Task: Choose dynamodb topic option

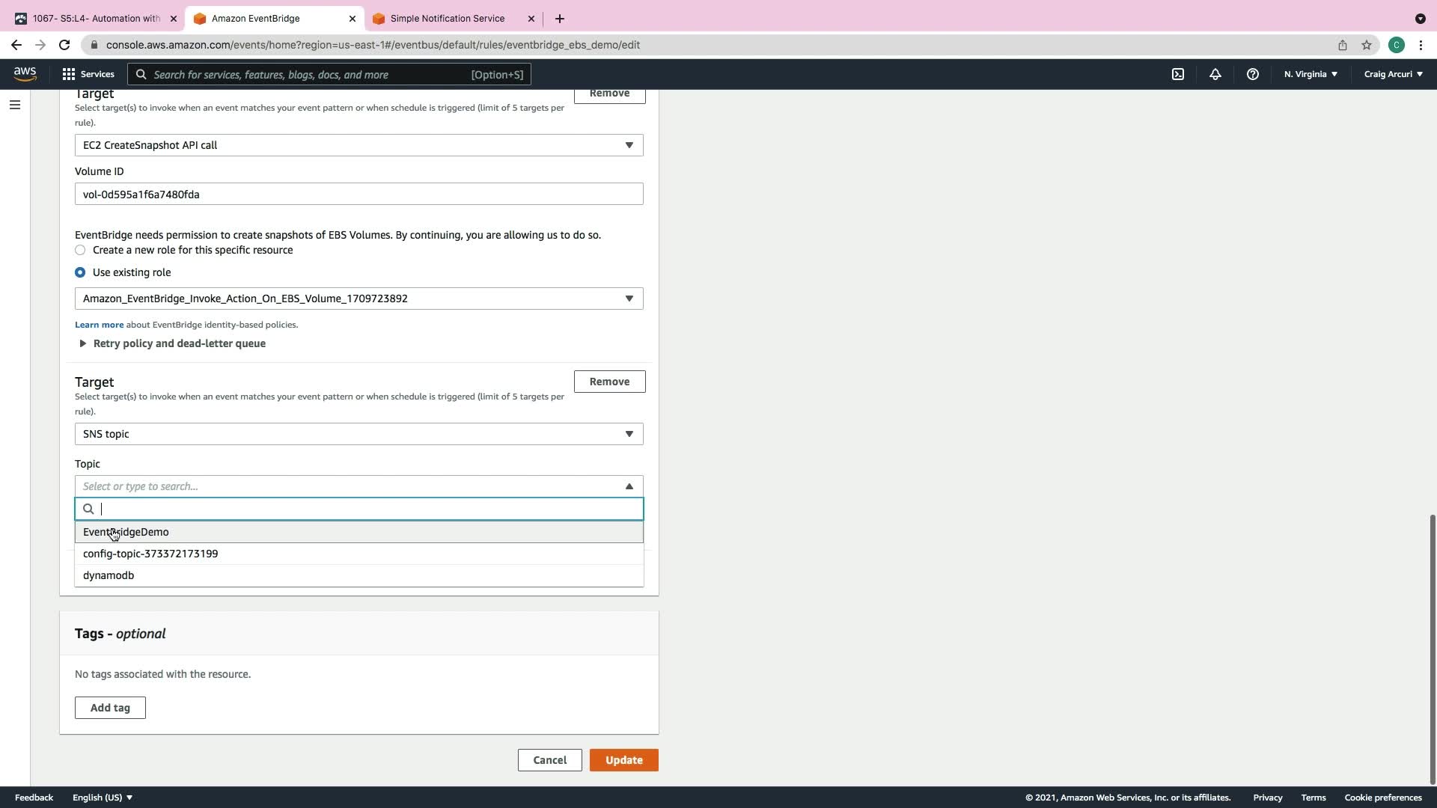Action: tap(109, 575)
